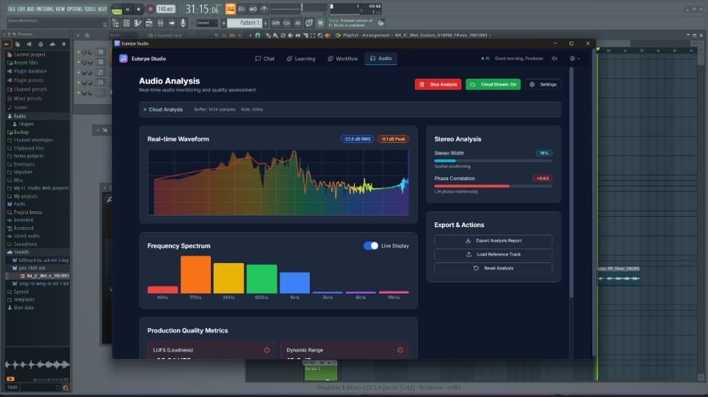Viewport: 708px width, 397px height.
Task: Click the browser search magnifier icon
Action: [66, 388]
